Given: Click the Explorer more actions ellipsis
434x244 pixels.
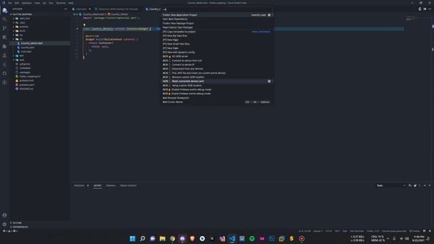Looking at the screenshot, I should [x=66, y=9].
